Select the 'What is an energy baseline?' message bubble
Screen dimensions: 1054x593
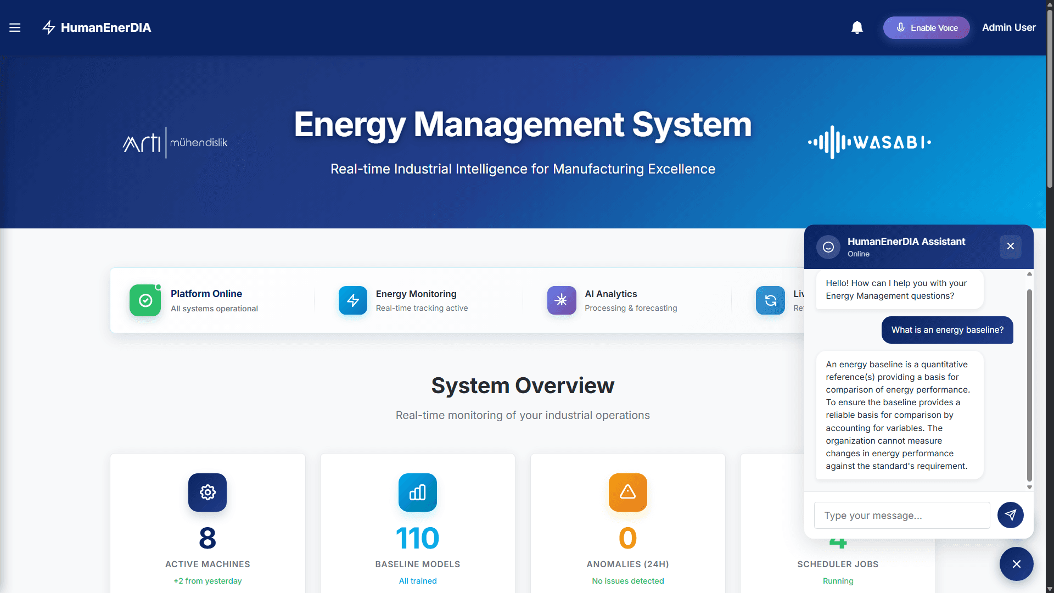click(947, 330)
